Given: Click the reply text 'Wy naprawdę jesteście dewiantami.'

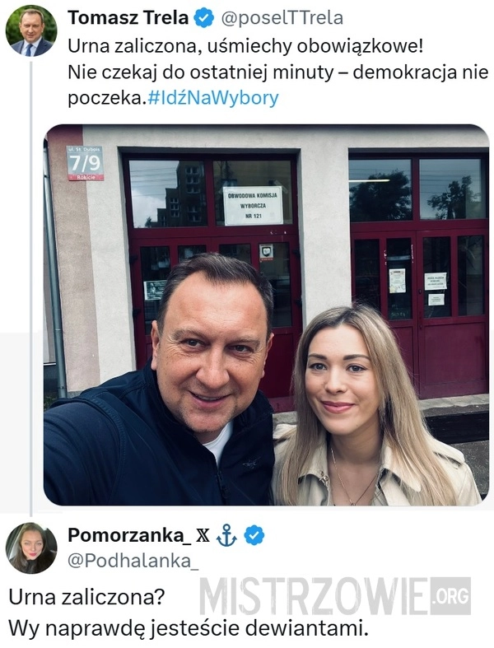Looking at the screenshot, I should [x=188, y=628].
